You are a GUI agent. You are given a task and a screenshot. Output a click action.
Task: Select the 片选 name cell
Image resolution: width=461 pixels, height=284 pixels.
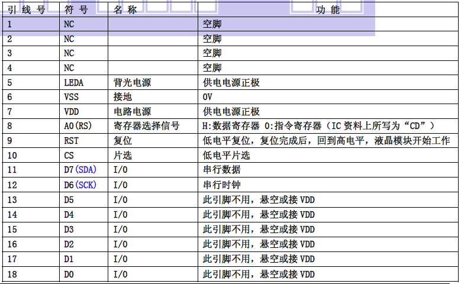[122, 156]
